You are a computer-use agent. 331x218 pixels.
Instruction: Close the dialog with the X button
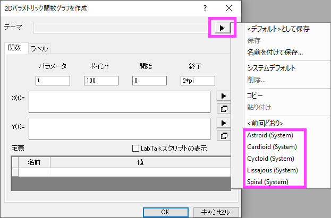click(229, 8)
